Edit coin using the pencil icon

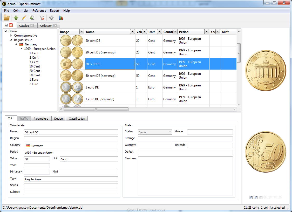[x=24, y=18]
